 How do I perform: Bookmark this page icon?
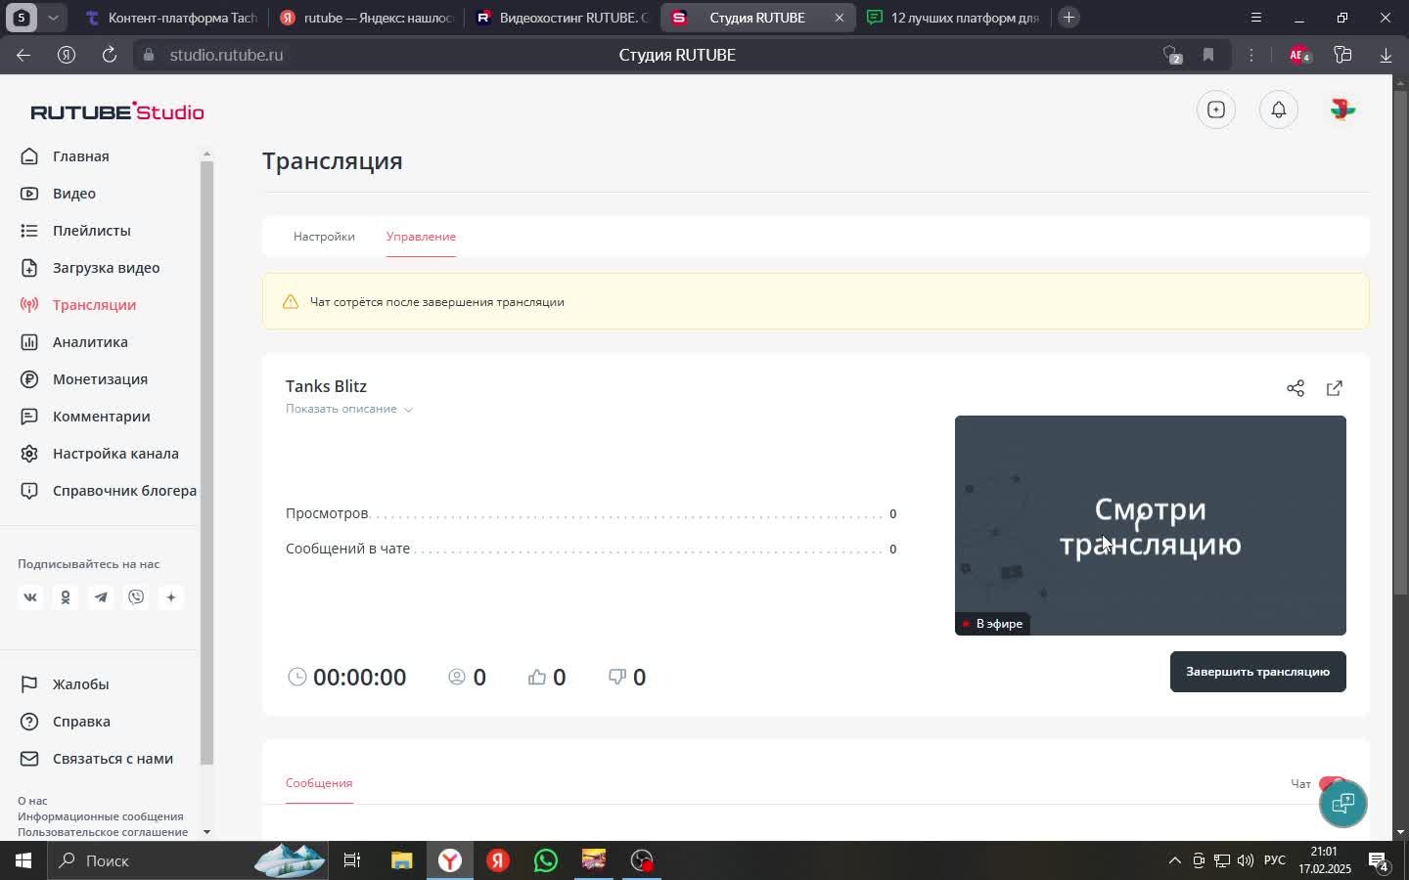click(x=1208, y=55)
